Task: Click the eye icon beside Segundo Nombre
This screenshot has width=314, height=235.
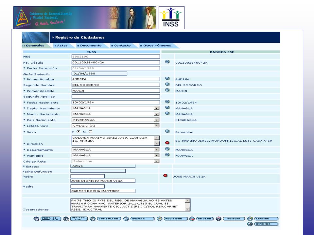Action: [x=167, y=84]
